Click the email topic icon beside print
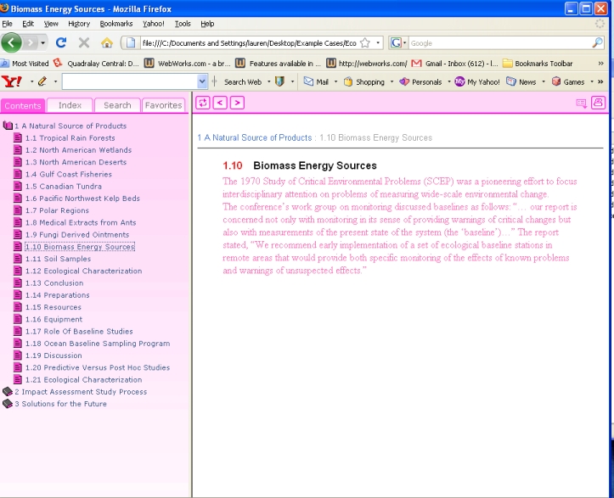 point(581,103)
